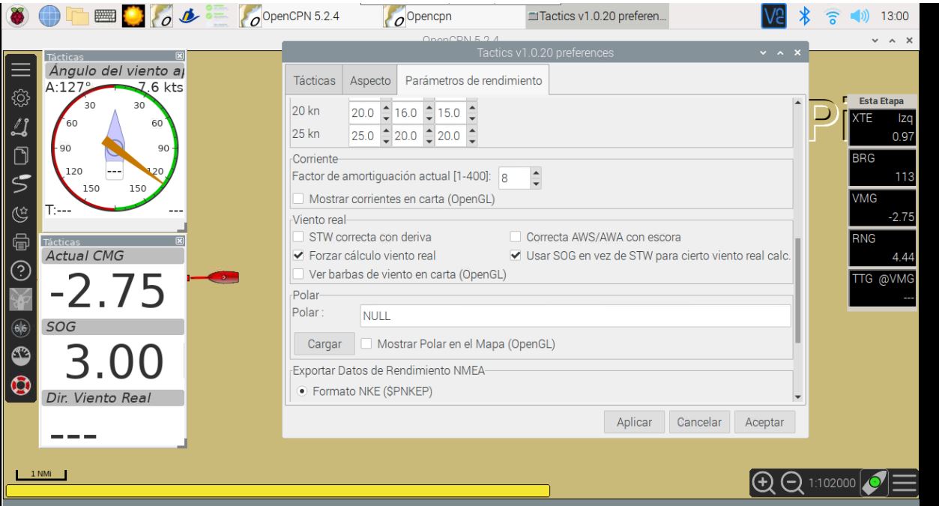Click the print chart icon
Screen dimensions: 939x506
pos(20,241)
